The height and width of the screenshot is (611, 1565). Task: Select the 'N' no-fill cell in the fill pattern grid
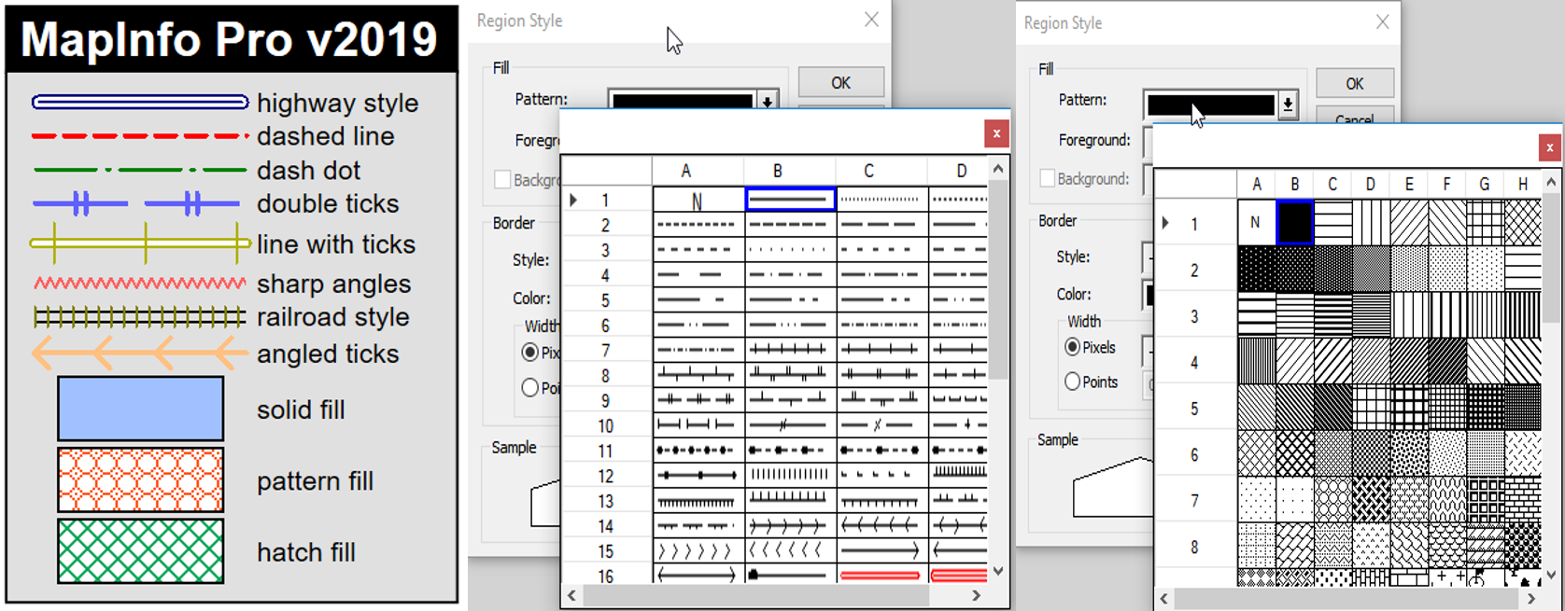[x=1256, y=223]
